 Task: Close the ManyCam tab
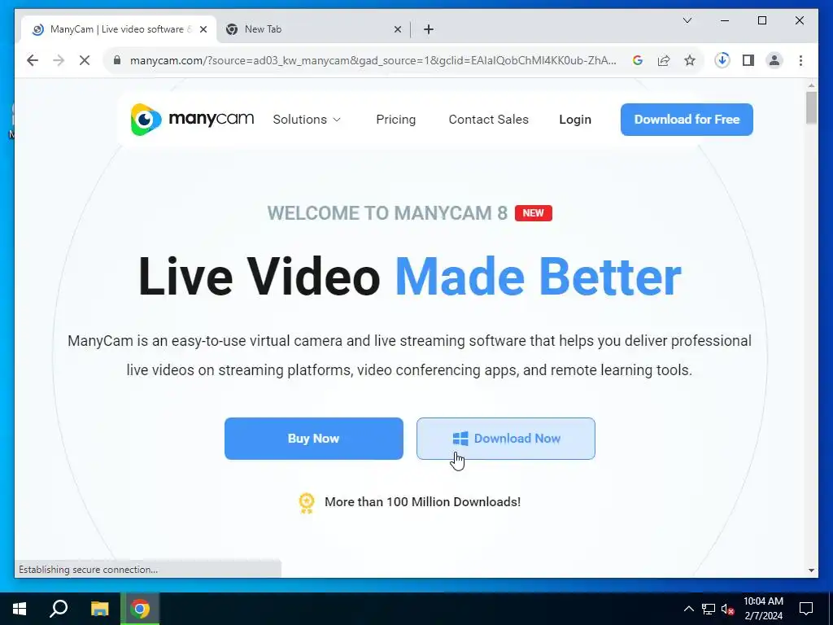(x=203, y=29)
